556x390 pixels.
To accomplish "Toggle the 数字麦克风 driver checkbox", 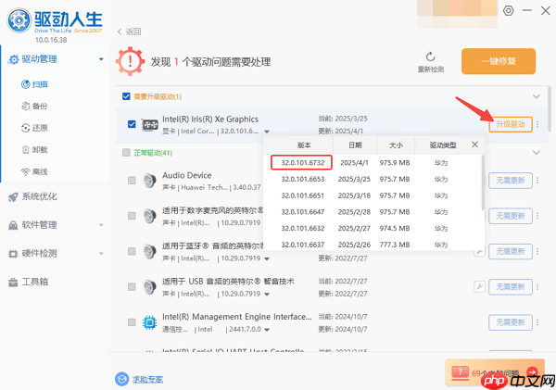I will tap(132, 216).
